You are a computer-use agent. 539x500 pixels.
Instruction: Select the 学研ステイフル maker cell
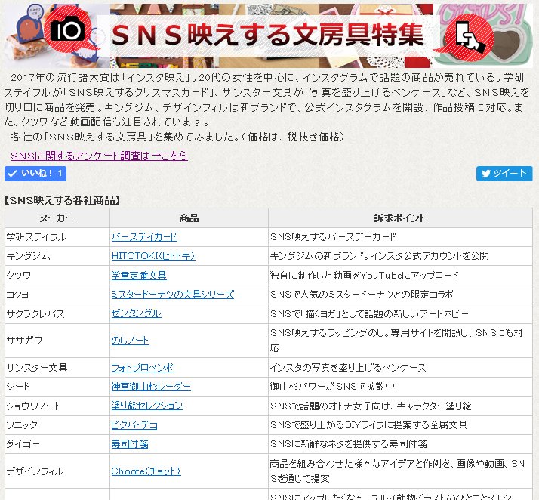coord(57,237)
